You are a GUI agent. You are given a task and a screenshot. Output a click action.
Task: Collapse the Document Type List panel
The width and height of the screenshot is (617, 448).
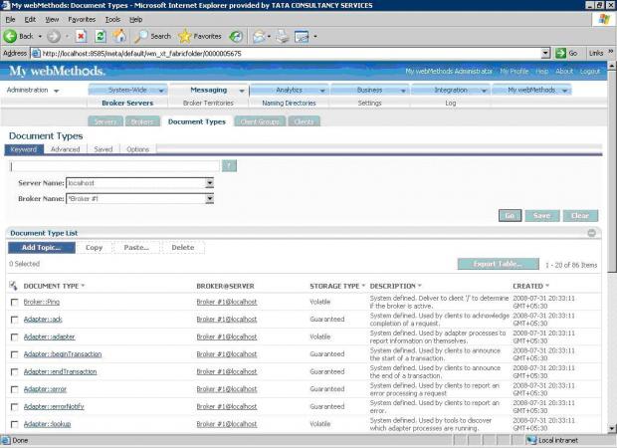point(592,232)
